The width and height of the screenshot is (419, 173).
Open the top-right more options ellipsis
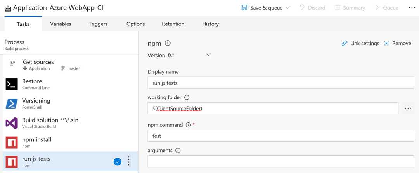tap(412, 8)
